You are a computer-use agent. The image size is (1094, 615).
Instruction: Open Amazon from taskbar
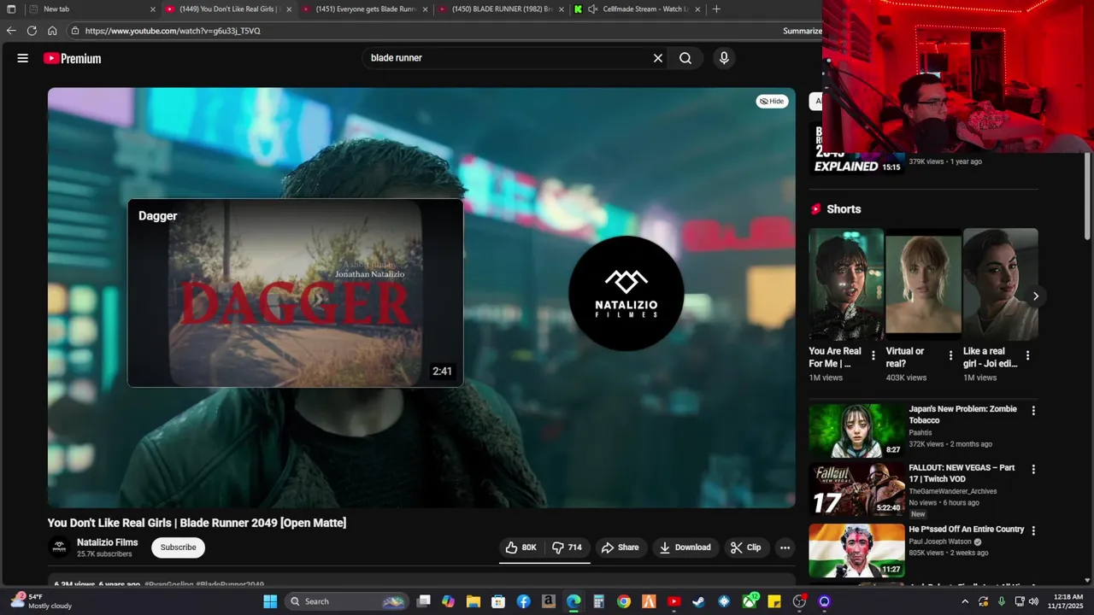549,601
